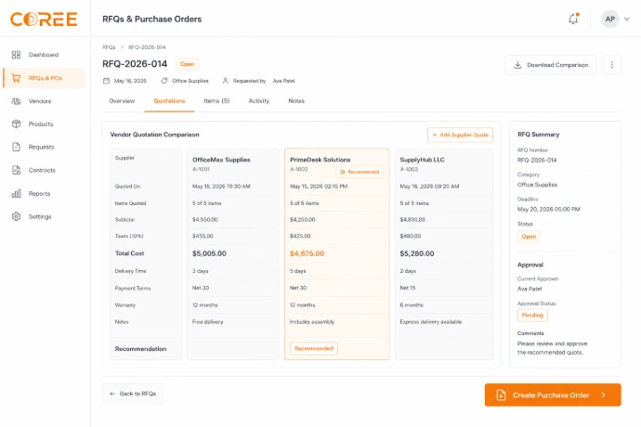
Task: Click the Open status in RFQ Summary
Action: pyautogui.click(x=529, y=237)
